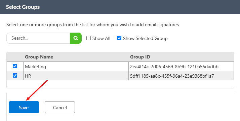240x121 pixels.
Task: Click the Group ID starting with 2ea4f14c
Action: 174,67
